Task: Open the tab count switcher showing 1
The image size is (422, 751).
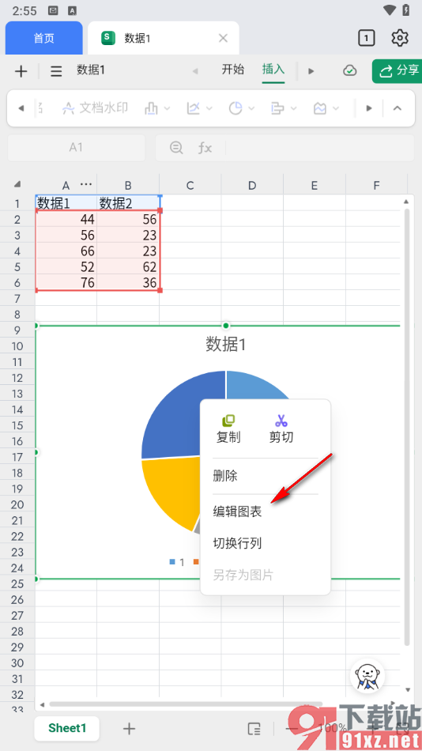Action: pyautogui.click(x=367, y=38)
